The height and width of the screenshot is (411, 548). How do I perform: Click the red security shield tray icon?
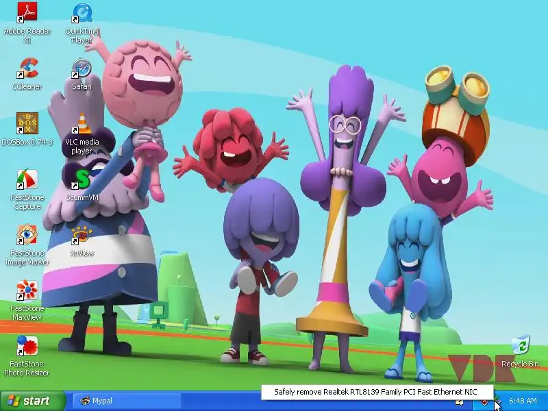point(484,403)
